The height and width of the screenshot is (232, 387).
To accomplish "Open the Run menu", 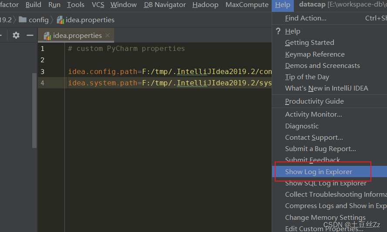I will (x=54, y=5).
